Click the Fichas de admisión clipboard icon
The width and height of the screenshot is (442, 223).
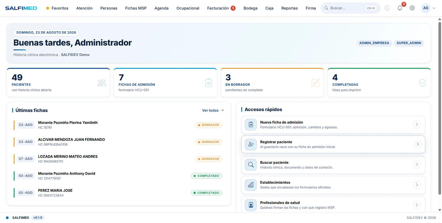[x=209, y=83]
